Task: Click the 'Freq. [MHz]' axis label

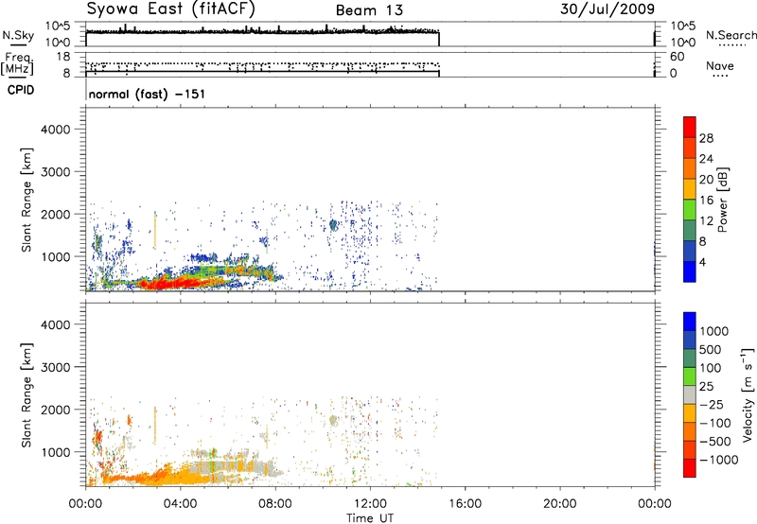Action: (x=17, y=64)
